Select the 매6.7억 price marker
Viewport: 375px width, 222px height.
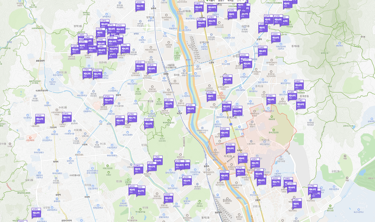132,118
